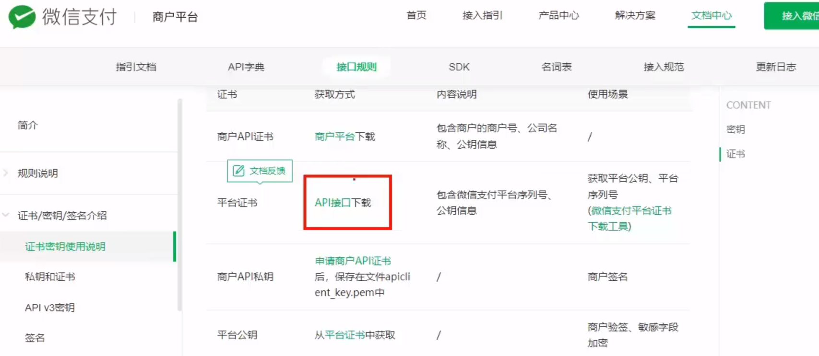Click the green 接入微信 button
The height and width of the screenshot is (356, 819).
tap(792, 16)
